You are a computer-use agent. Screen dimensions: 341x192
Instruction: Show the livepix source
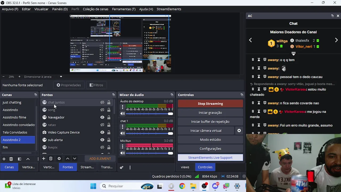(102, 147)
